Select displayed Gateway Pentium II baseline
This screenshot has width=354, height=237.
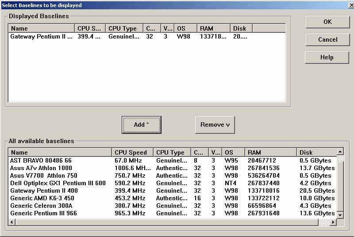coord(41,36)
